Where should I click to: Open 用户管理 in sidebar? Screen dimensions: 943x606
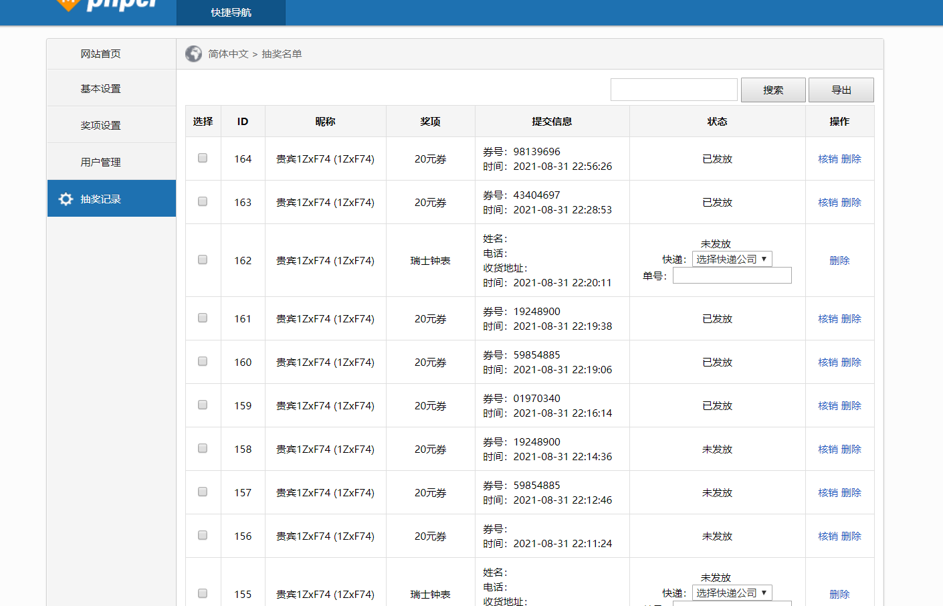[x=111, y=163]
